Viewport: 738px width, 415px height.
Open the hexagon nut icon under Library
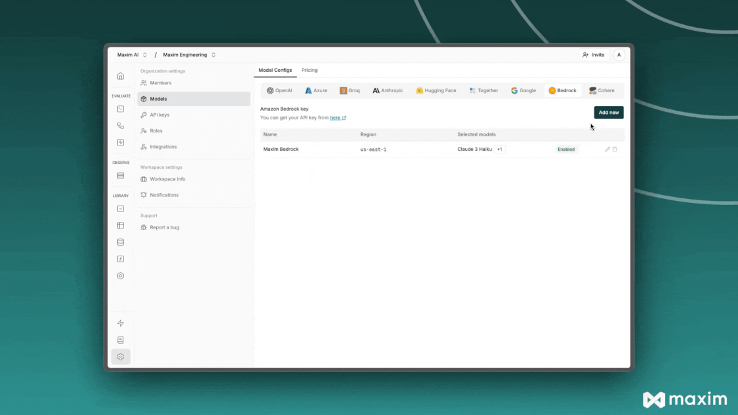click(x=121, y=276)
